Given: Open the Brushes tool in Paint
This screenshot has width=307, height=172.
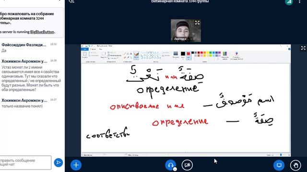Looking at the screenshot, I should (x=136, y=55).
